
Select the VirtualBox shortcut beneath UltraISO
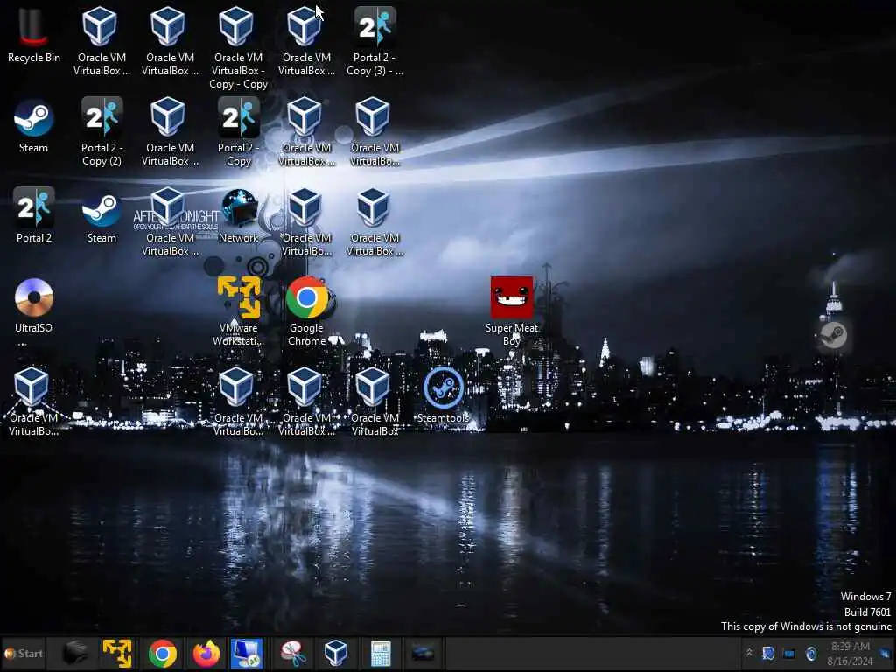pyautogui.click(x=33, y=402)
